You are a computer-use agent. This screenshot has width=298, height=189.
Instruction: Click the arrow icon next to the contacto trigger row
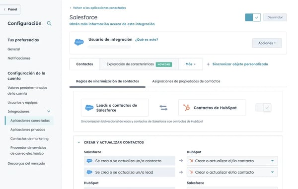click(x=181, y=161)
